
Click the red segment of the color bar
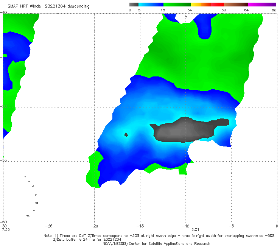pos(217,5)
